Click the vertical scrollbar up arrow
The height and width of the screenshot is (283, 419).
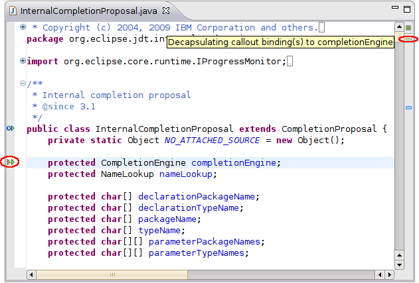(x=399, y=27)
